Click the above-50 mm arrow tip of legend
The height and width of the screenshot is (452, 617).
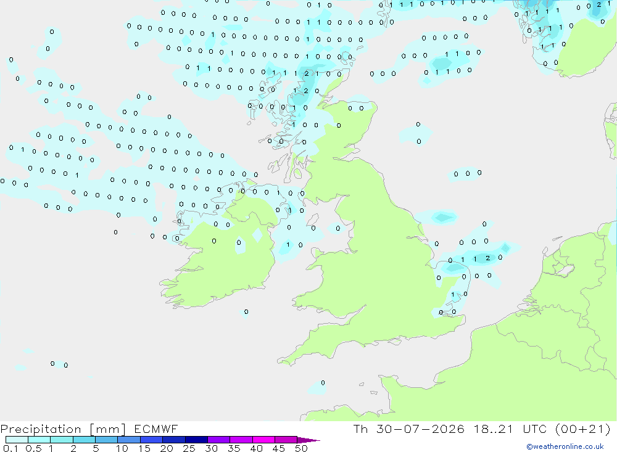pyautogui.click(x=309, y=440)
